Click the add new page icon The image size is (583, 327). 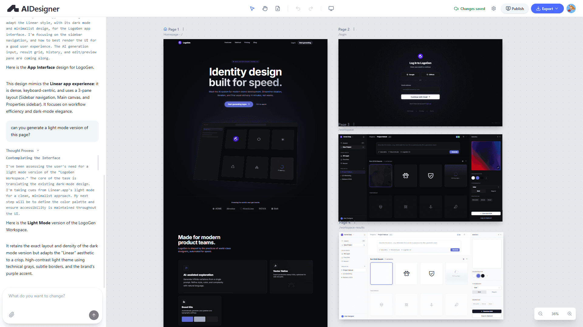point(277,8)
